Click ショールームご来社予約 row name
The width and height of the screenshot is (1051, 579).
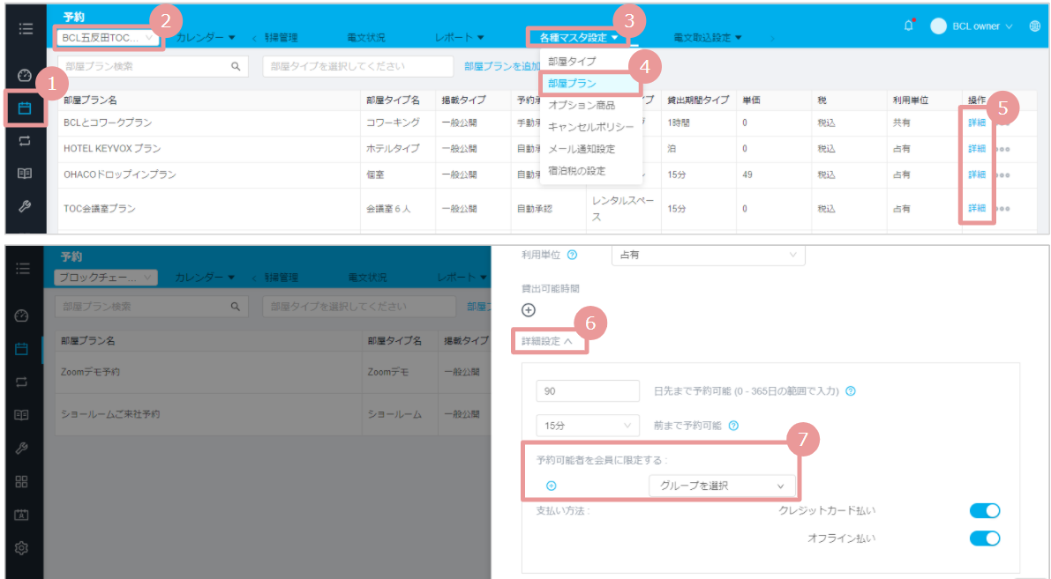point(110,414)
